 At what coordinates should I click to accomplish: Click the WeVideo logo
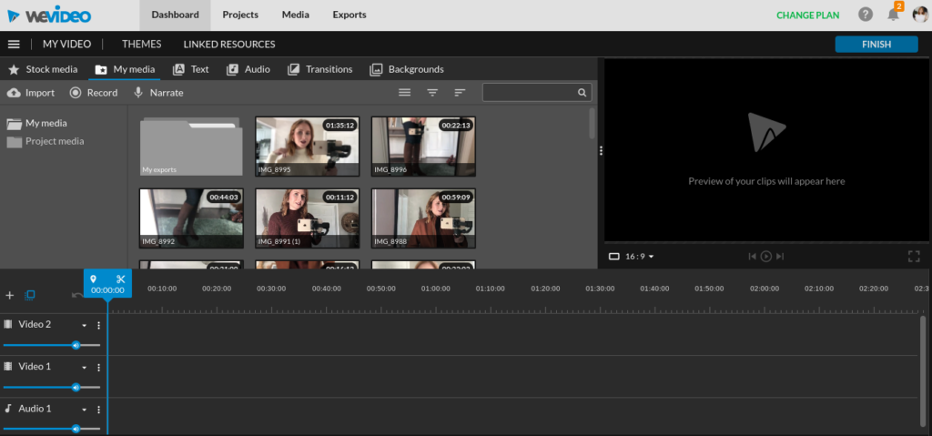49,15
